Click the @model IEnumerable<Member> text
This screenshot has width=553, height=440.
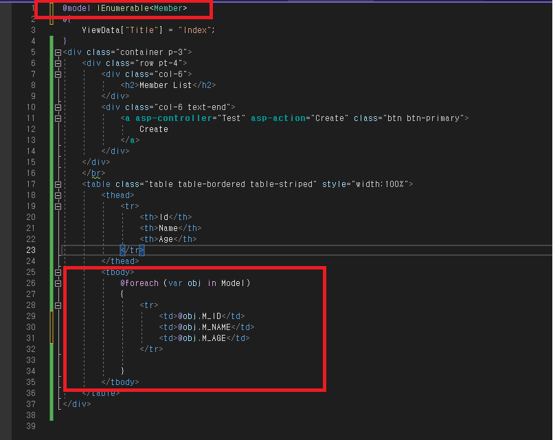point(125,8)
